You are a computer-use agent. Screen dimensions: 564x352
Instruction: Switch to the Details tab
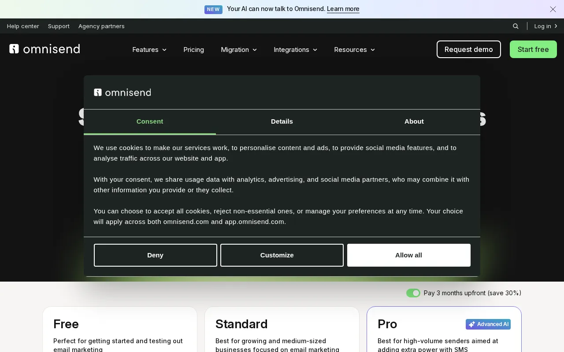[x=282, y=121]
